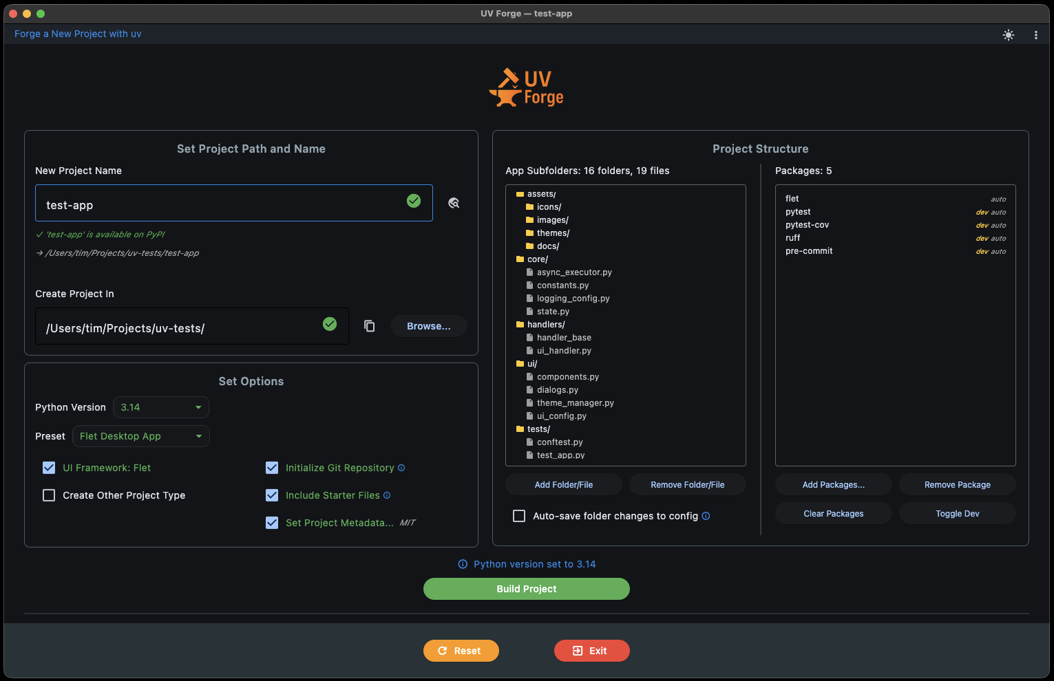Screen dimensions: 1054x681
Task: Click the PyPI name check icon
Action: click(x=454, y=203)
